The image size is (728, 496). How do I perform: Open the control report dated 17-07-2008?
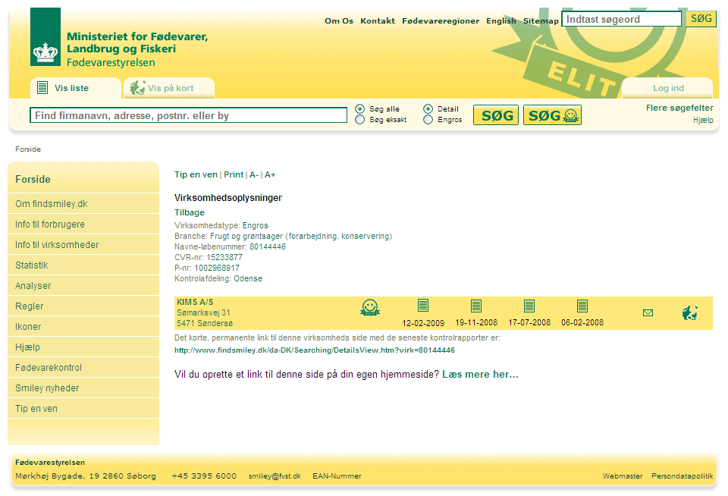point(529,306)
